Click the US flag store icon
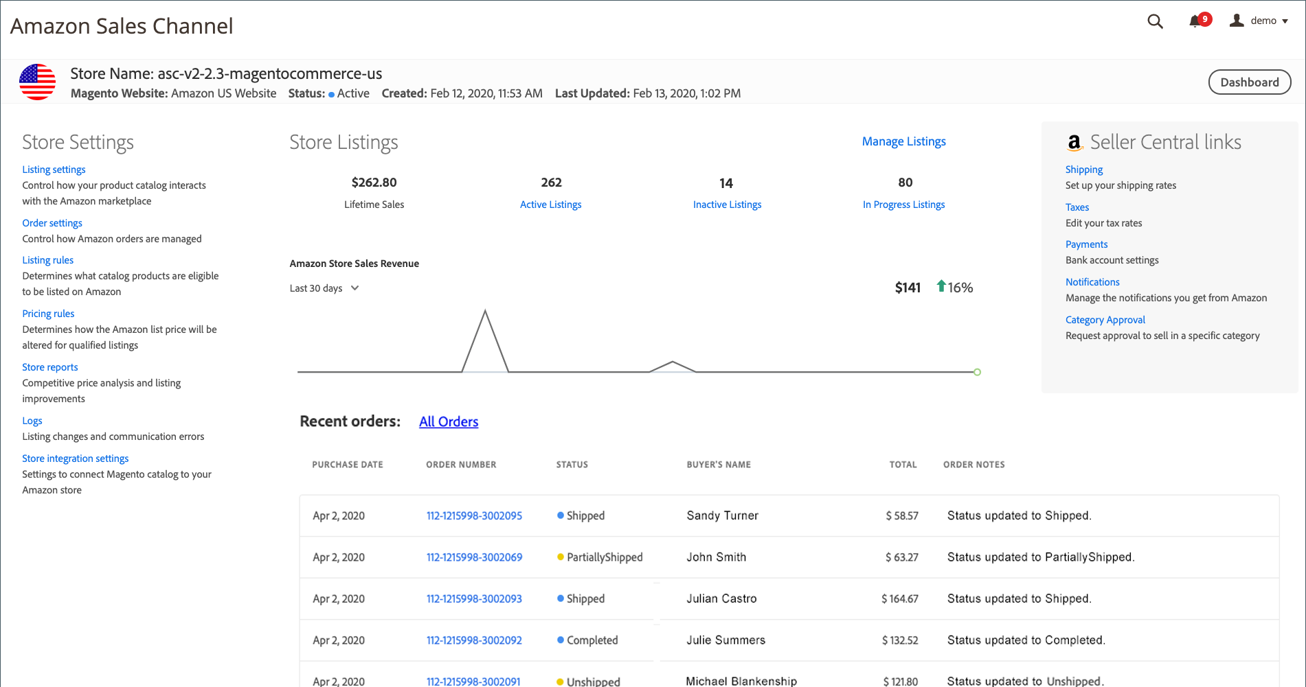This screenshot has width=1306, height=687. tap(38, 81)
